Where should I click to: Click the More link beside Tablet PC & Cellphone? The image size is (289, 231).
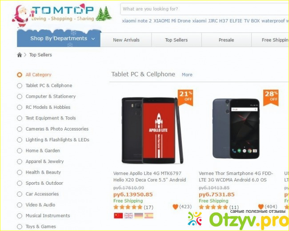pyautogui.click(x=187, y=75)
